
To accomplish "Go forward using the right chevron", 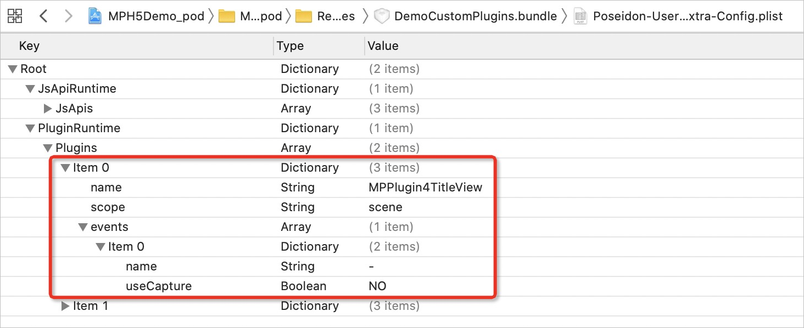I will coord(68,16).
